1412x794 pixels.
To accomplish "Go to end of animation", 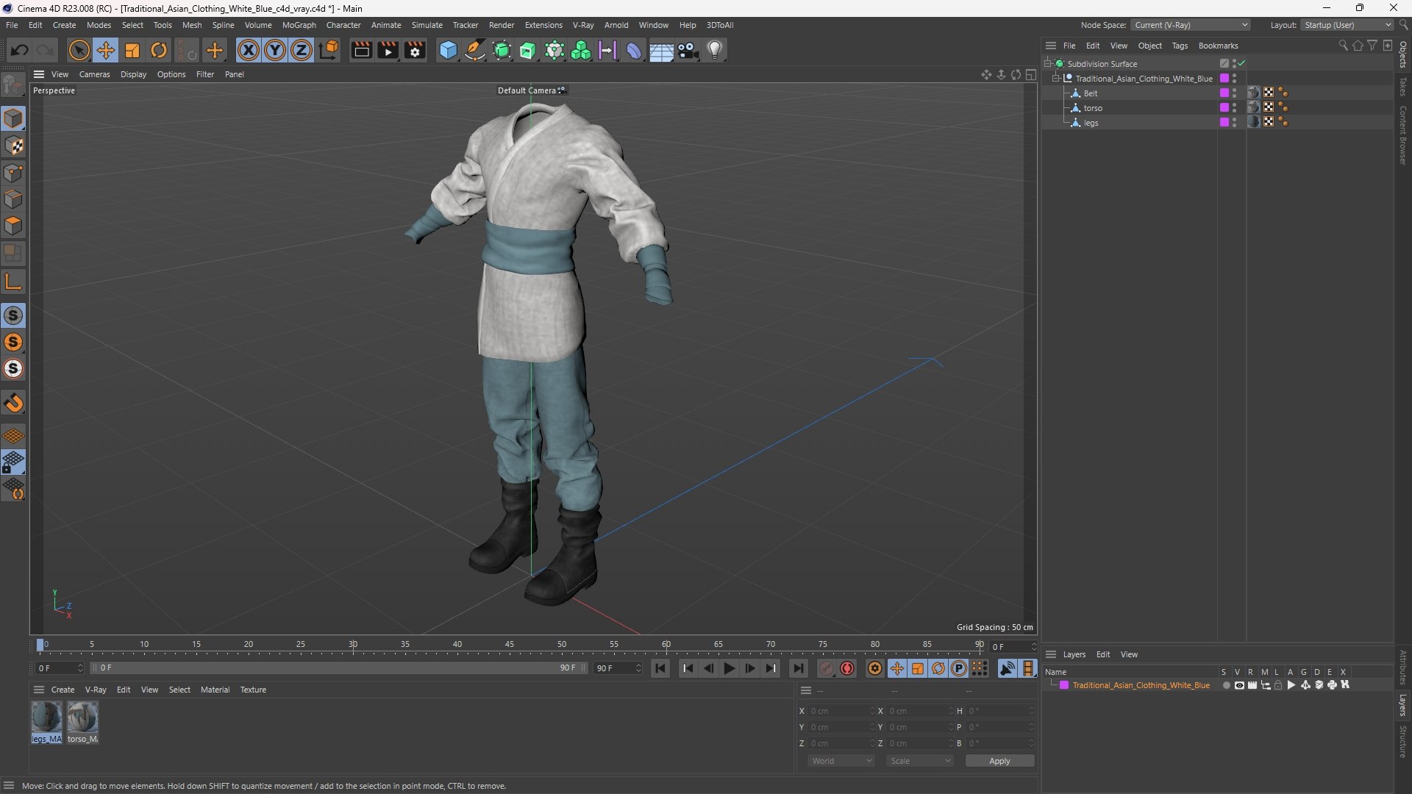I will click(798, 668).
